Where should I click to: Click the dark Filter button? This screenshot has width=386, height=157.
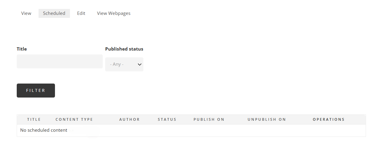[36, 90]
